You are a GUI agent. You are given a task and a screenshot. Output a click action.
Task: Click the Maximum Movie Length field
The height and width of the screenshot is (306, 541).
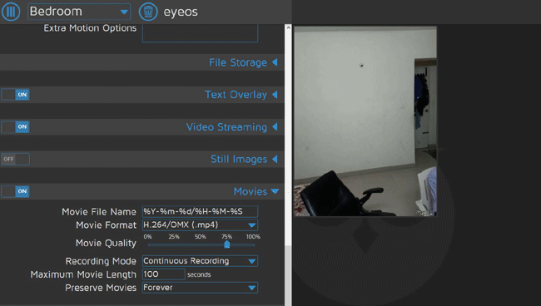[163, 274]
